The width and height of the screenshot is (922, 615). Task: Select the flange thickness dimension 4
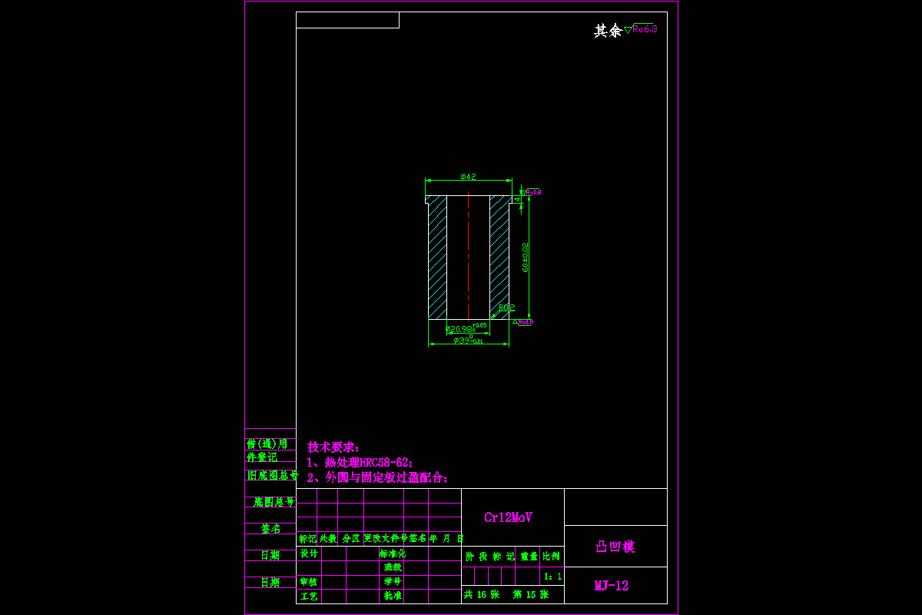tap(518, 199)
